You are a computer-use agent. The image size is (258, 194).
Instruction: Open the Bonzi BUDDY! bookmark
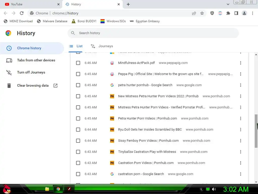click(84, 21)
